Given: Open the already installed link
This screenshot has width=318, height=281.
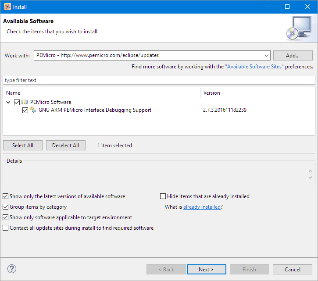Looking at the screenshot, I should (x=202, y=207).
